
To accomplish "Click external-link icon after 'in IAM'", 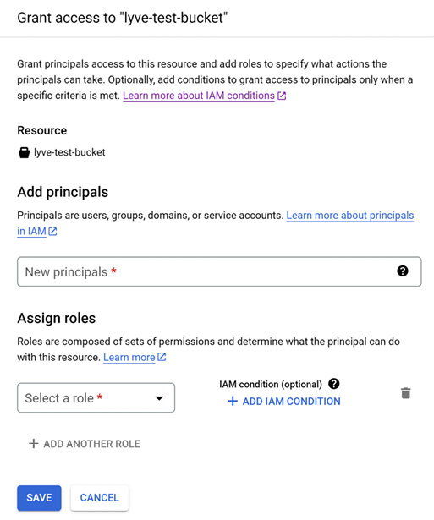I will 52,231.
